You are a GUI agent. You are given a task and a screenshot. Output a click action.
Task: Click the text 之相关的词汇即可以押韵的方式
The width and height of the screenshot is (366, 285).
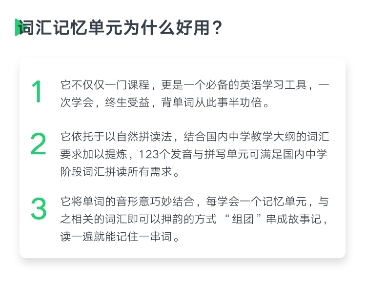(139, 219)
